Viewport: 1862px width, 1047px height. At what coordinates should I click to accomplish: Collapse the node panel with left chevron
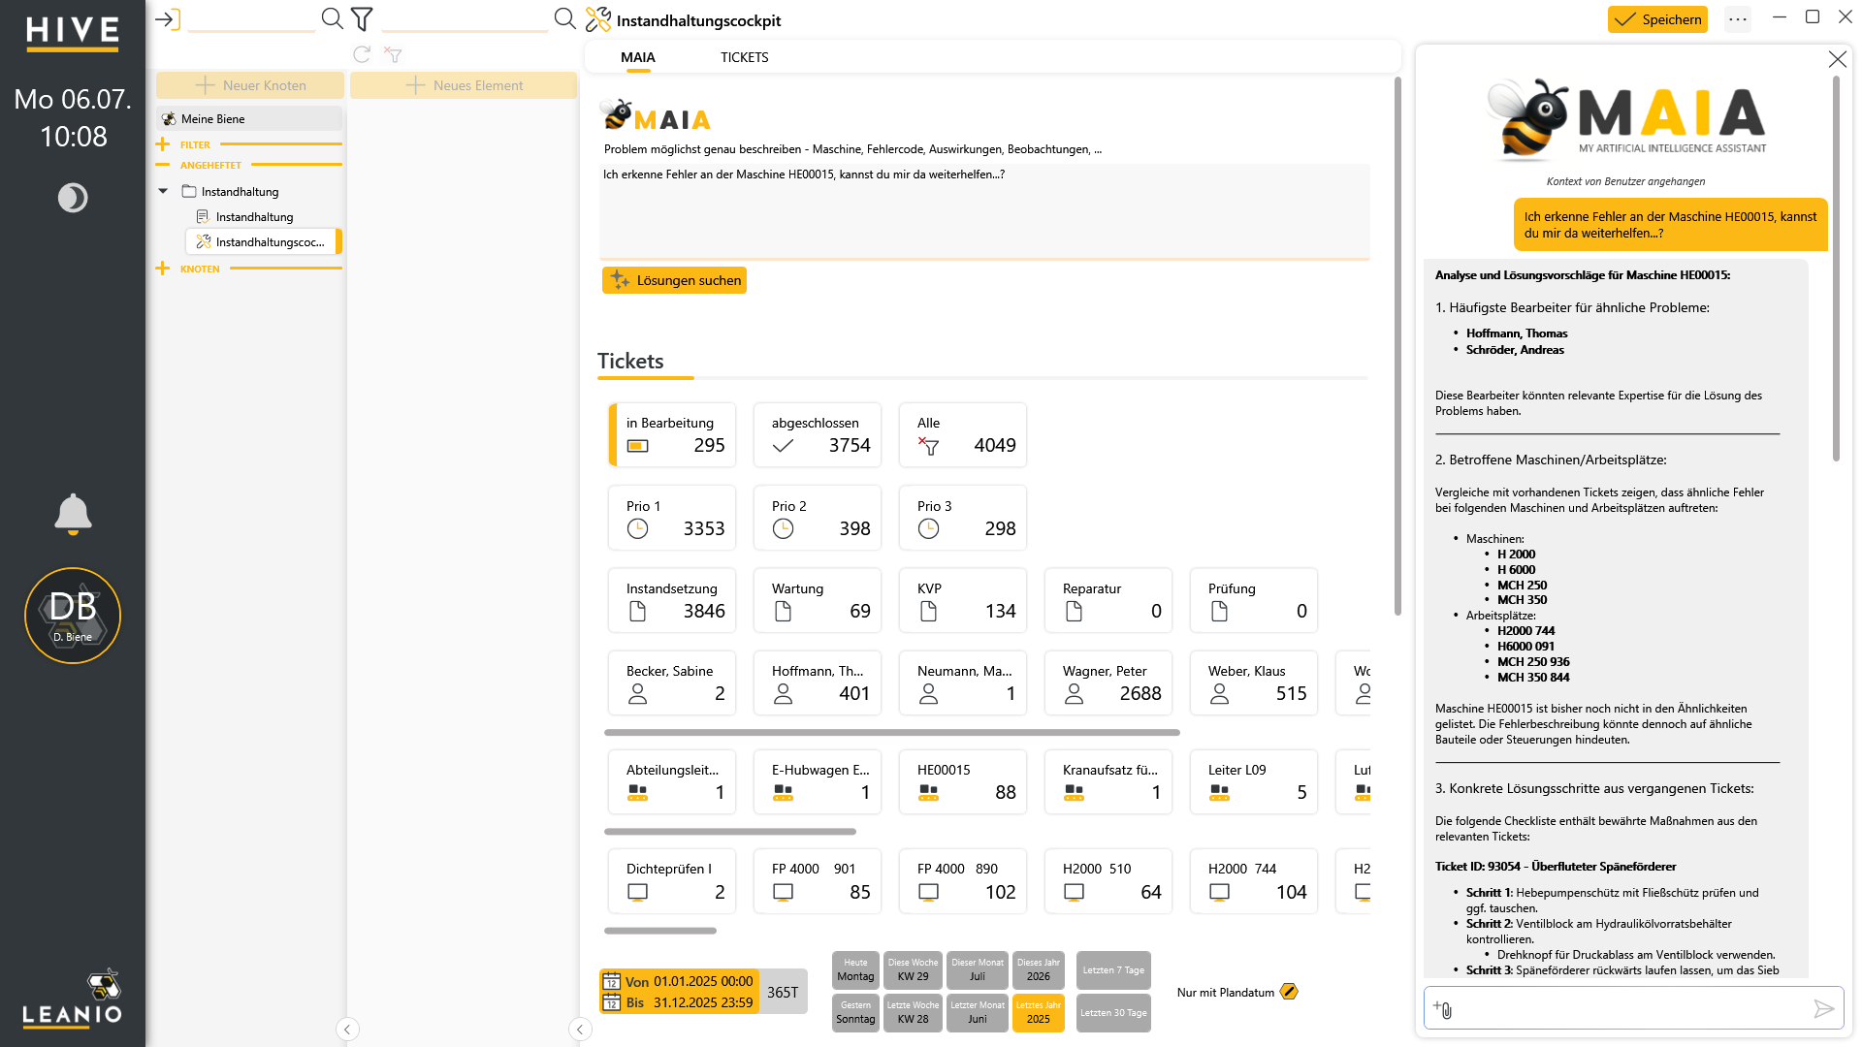click(347, 1030)
